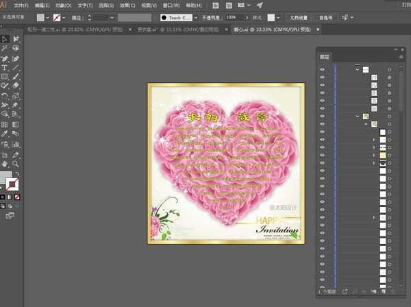This screenshot has width=411, height=307.
Task: Select the Curvature tool
Action: 16,58
